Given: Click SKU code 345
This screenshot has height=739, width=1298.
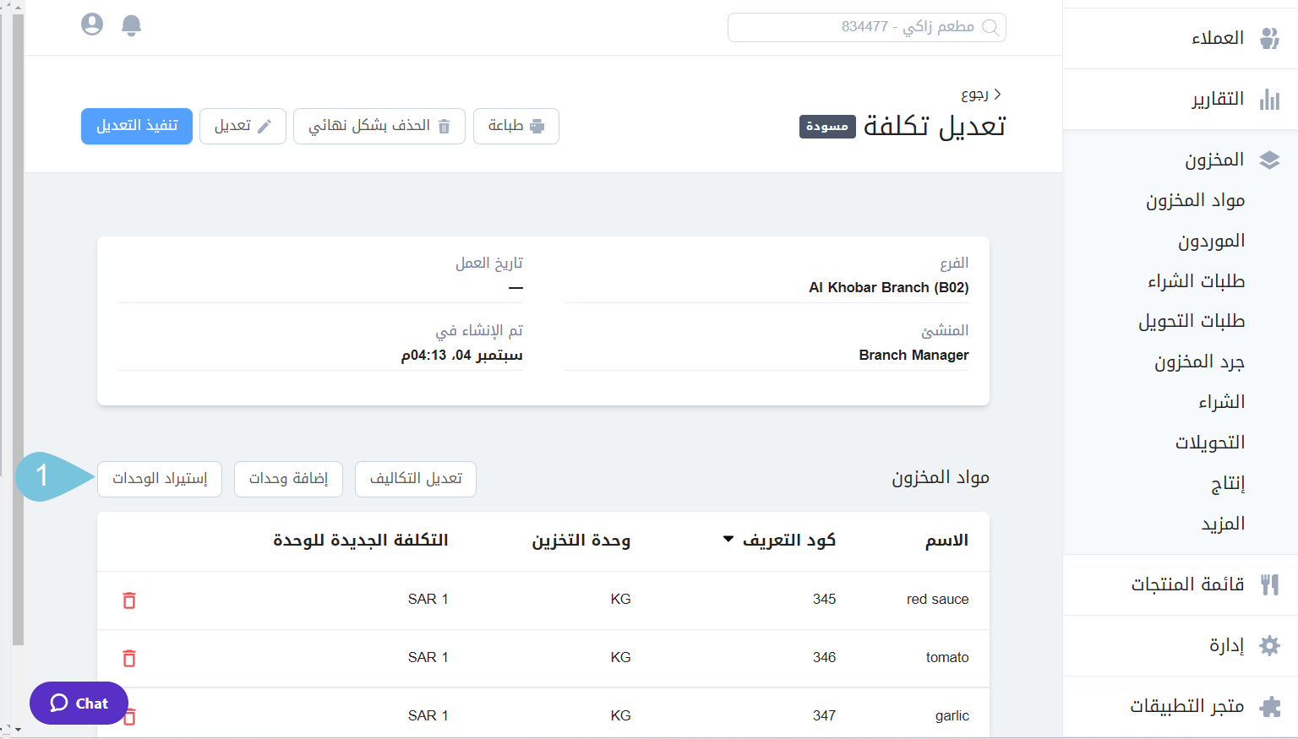Looking at the screenshot, I should (x=824, y=599).
